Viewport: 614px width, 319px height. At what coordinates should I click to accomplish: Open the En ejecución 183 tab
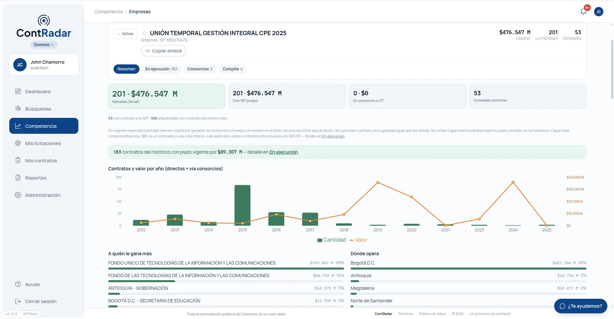pos(161,69)
